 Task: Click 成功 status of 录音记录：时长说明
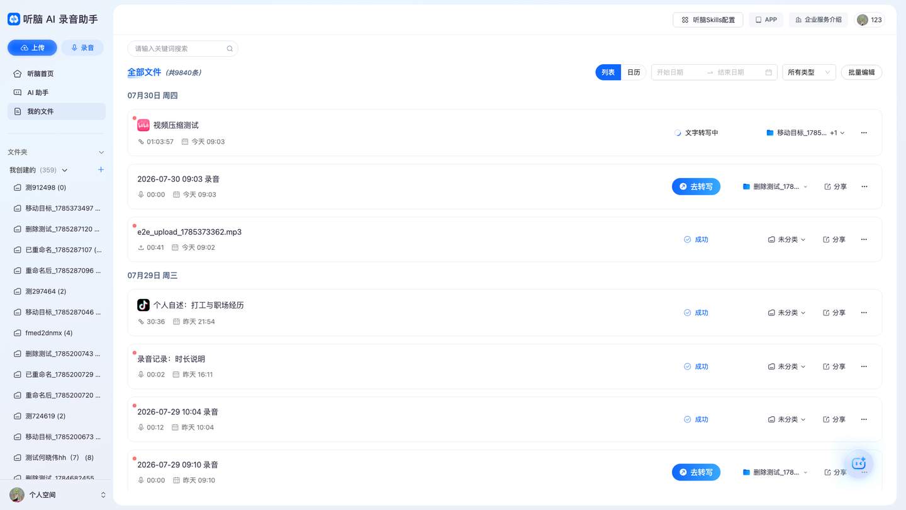coord(696,366)
